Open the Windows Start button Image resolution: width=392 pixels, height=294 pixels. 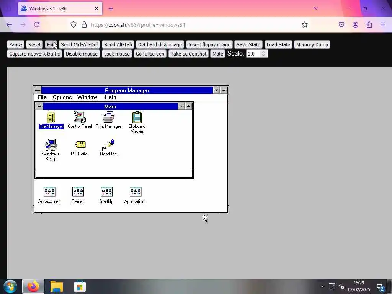[10, 286]
